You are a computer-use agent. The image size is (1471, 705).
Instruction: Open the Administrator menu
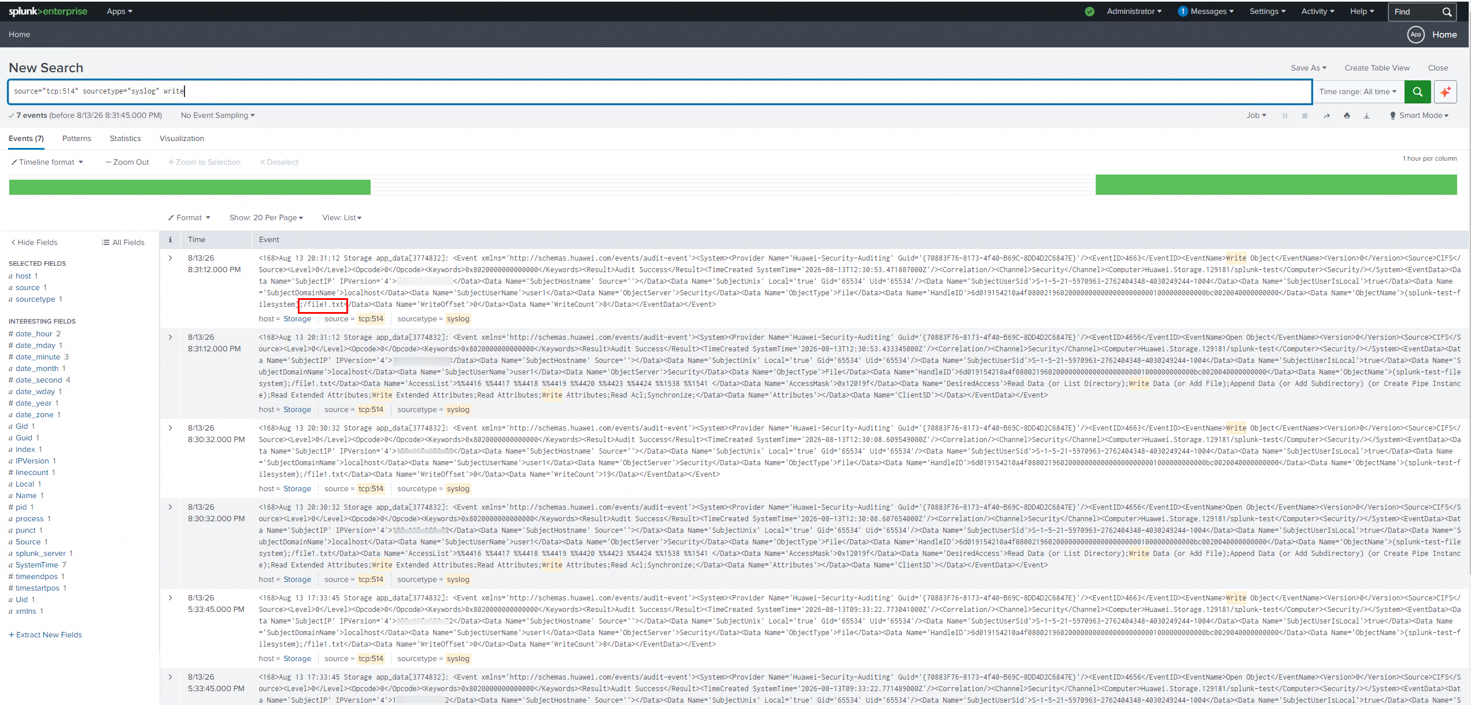tap(1134, 12)
